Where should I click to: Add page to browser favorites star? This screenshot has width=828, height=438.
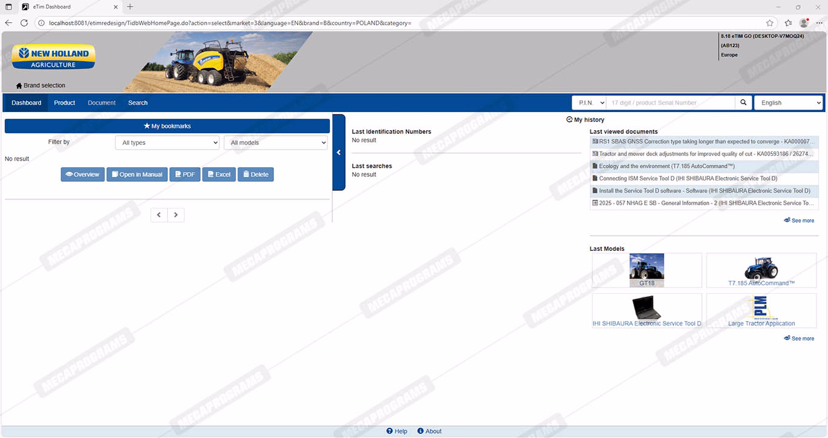[x=769, y=23]
